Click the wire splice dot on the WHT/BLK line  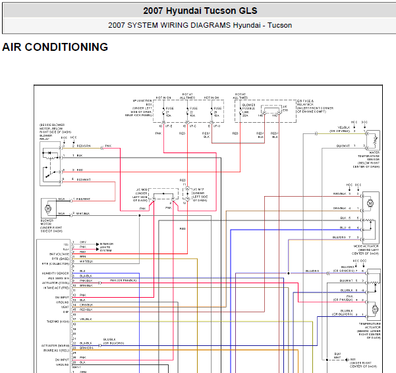[x=140, y=216]
